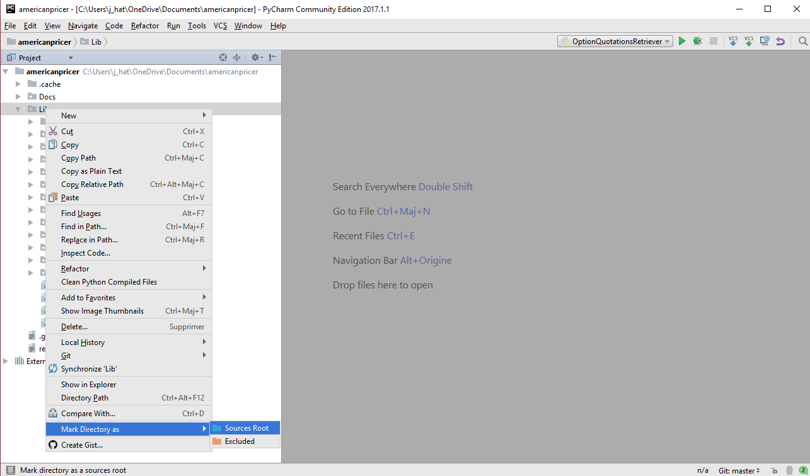This screenshot has width=810, height=476.
Task: Click the grey Stop square icon
Action: (714, 41)
